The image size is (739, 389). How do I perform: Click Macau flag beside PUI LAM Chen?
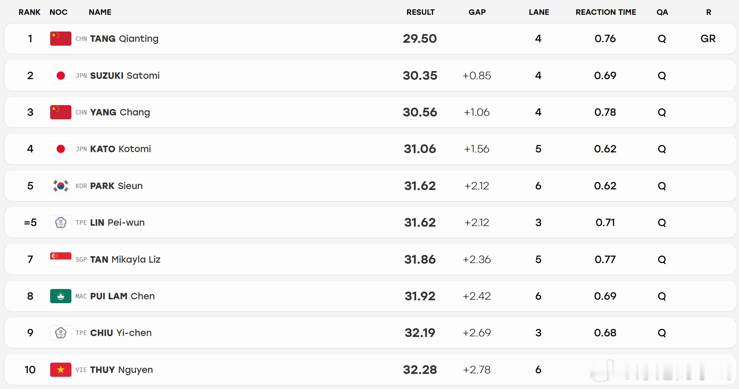(60, 296)
